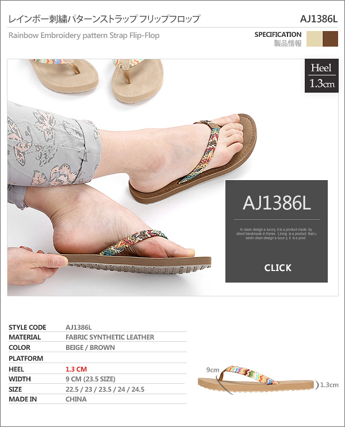Click the CLICK button on gray panel
Image resolution: width=345 pixels, height=427 pixels.
(x=278, y=268)
